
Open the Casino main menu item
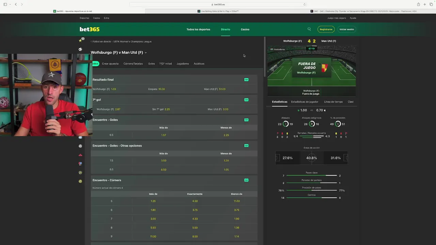click(245, 29)
